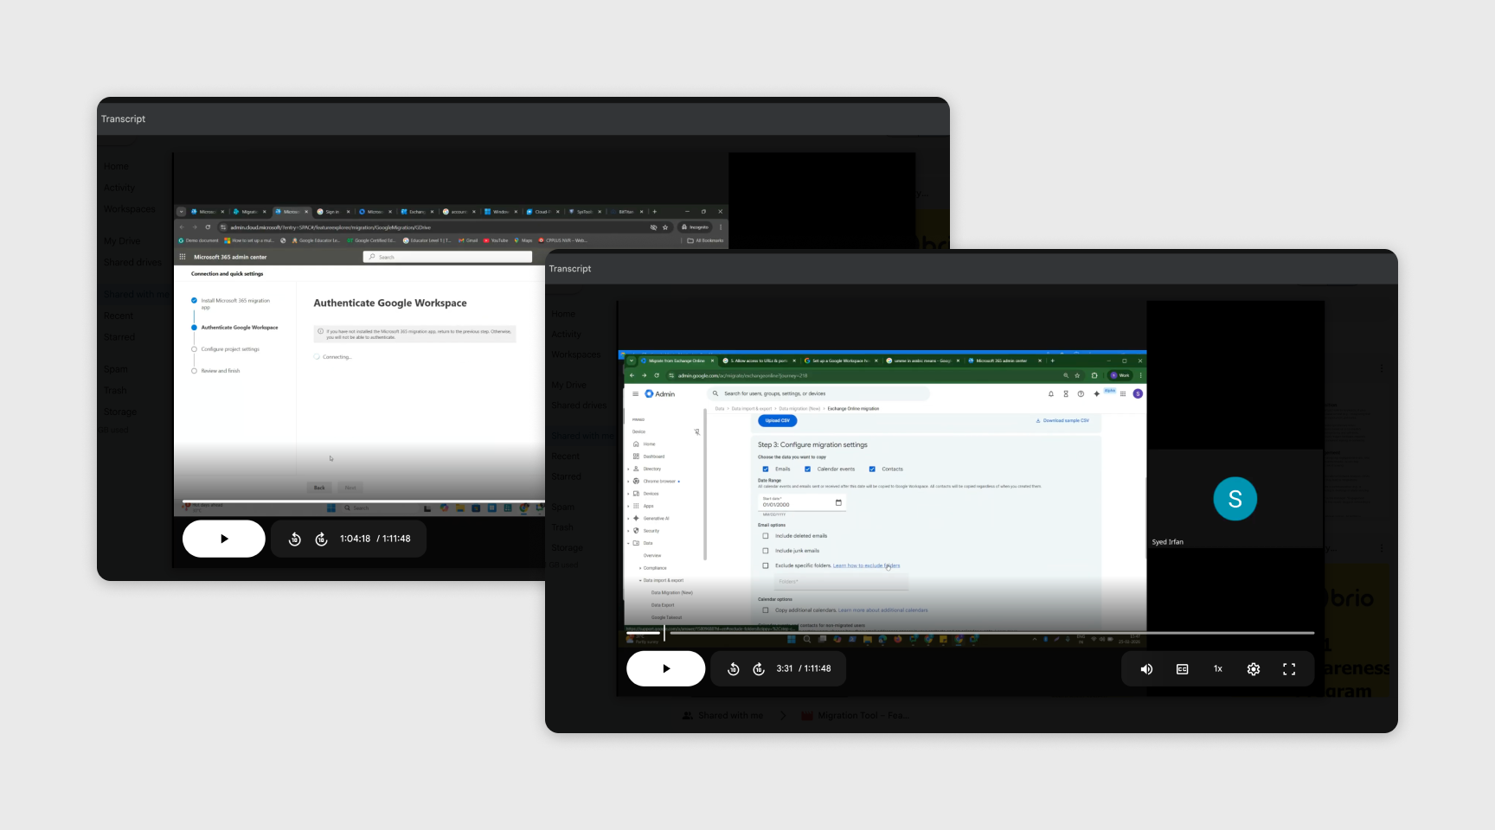Open Transcript on the front player

570,269
